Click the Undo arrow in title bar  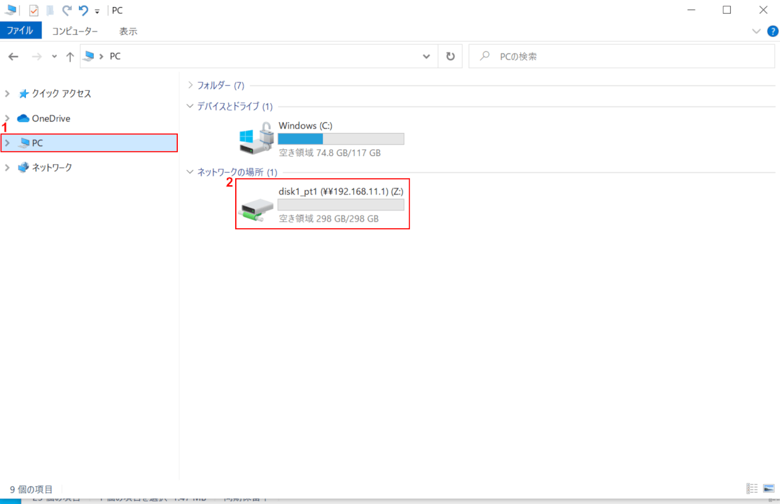coord(83,11)
